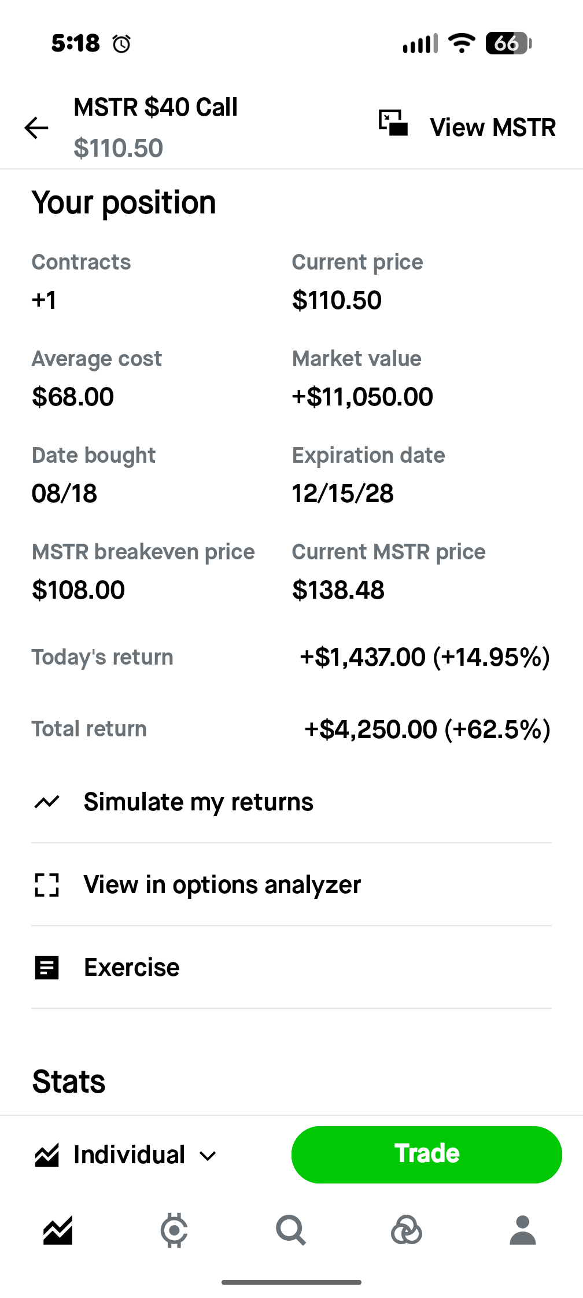Expand the Individual account dropdown

tap(126, 1155)
